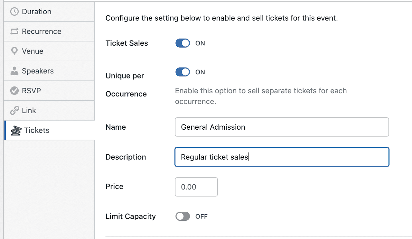Select the Venue tab label
412x239 pixels.
[x=33, y=51]
